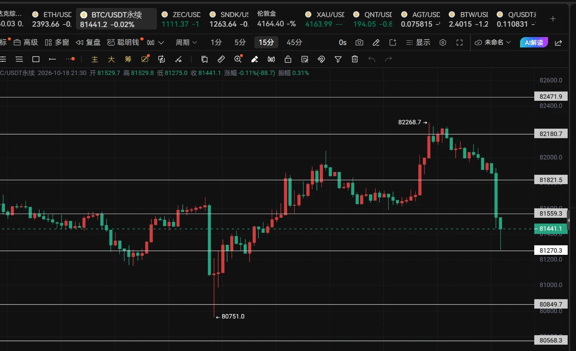Open the ruler measure tool
This screenshot has height=351, width=576.
[221, 59]
